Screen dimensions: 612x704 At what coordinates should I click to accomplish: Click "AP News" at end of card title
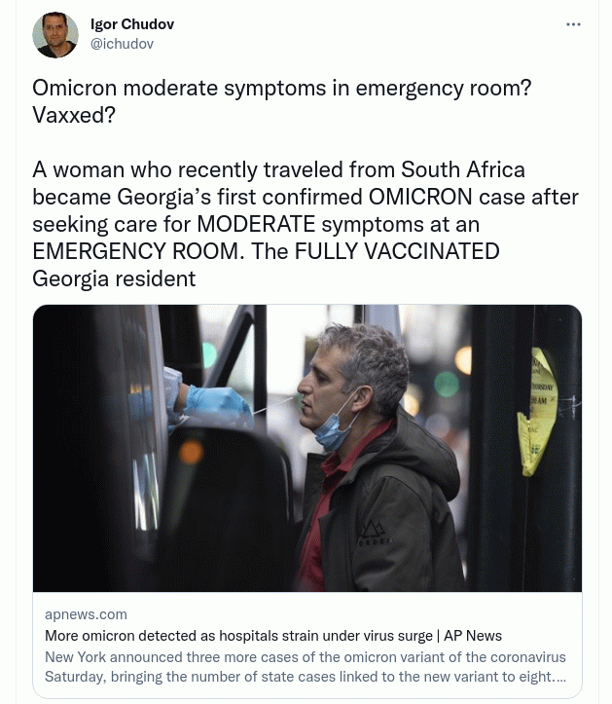(x=473, y=636)
